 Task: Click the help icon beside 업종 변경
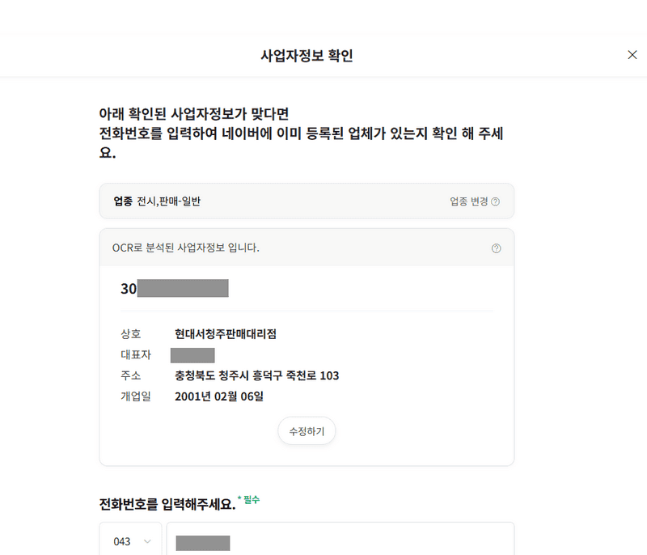[x=496, y=201]
